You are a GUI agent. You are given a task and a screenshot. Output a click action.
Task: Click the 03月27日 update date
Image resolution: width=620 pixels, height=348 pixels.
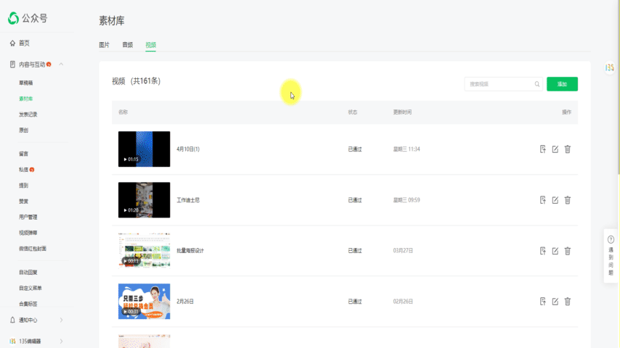(403, 250)
